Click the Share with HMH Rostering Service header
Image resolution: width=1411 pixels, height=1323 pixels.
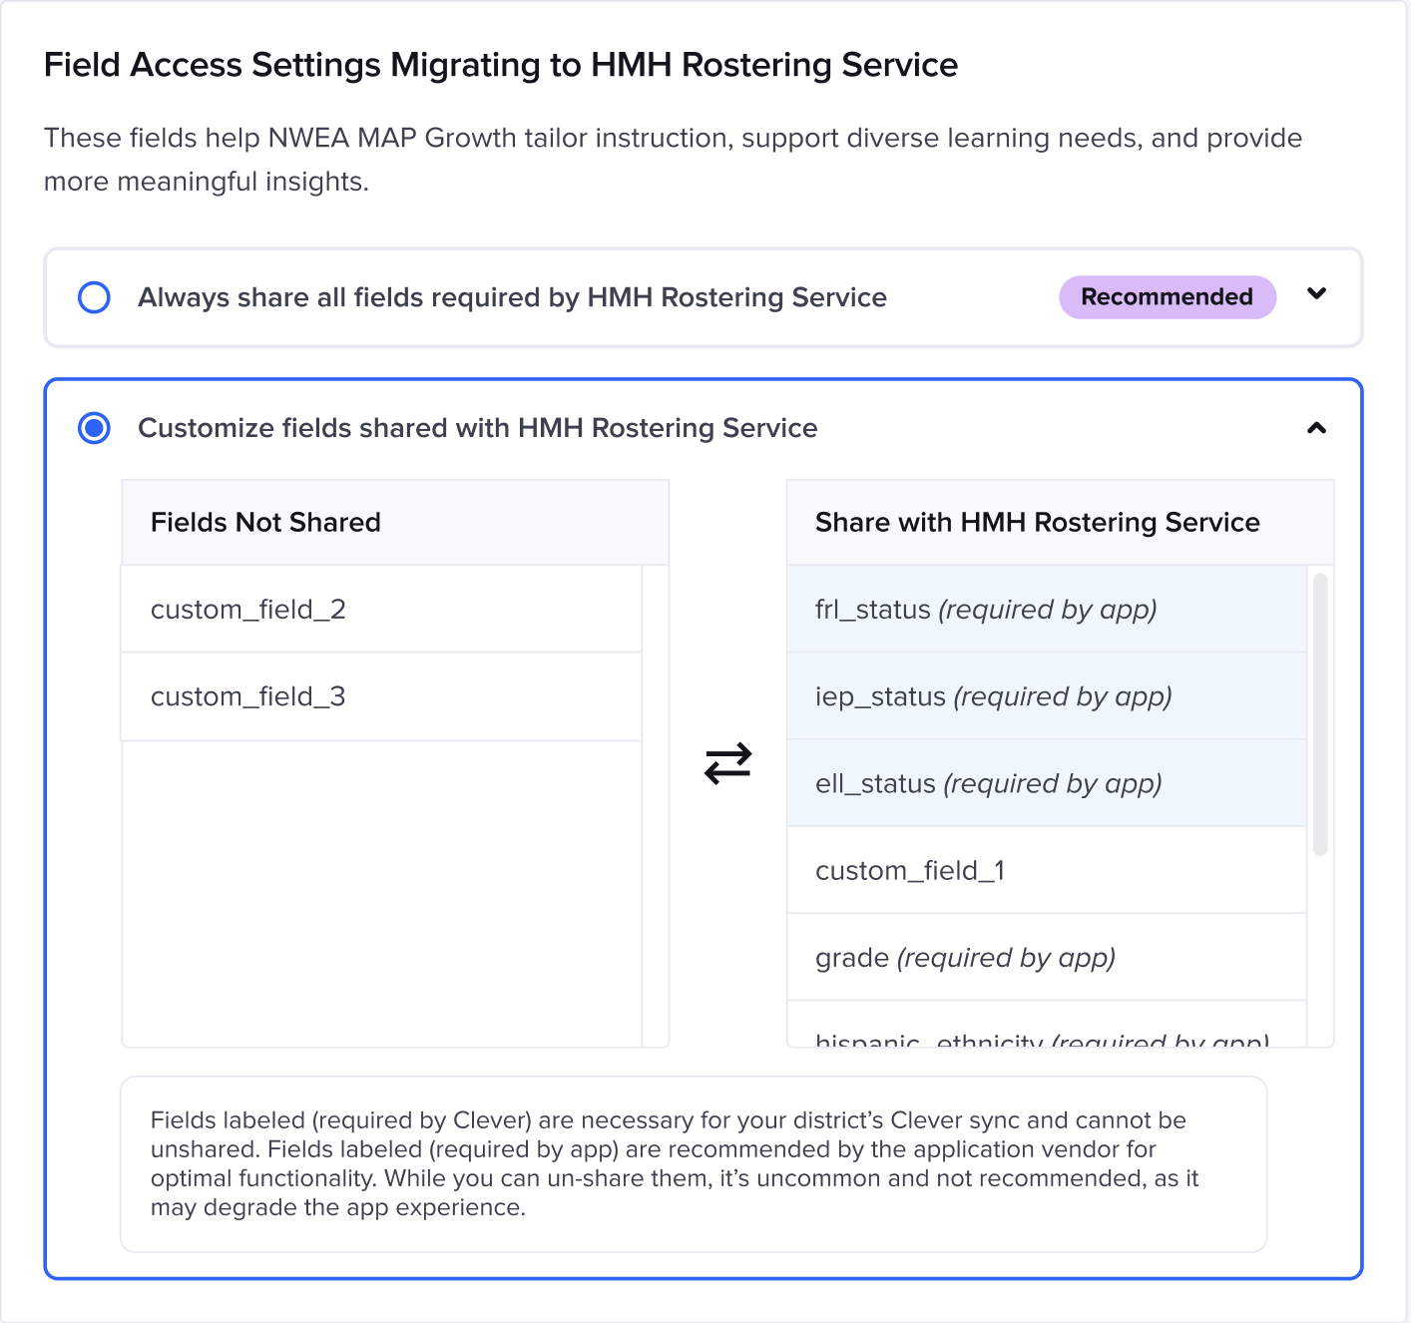click(x=1037, y=521)
